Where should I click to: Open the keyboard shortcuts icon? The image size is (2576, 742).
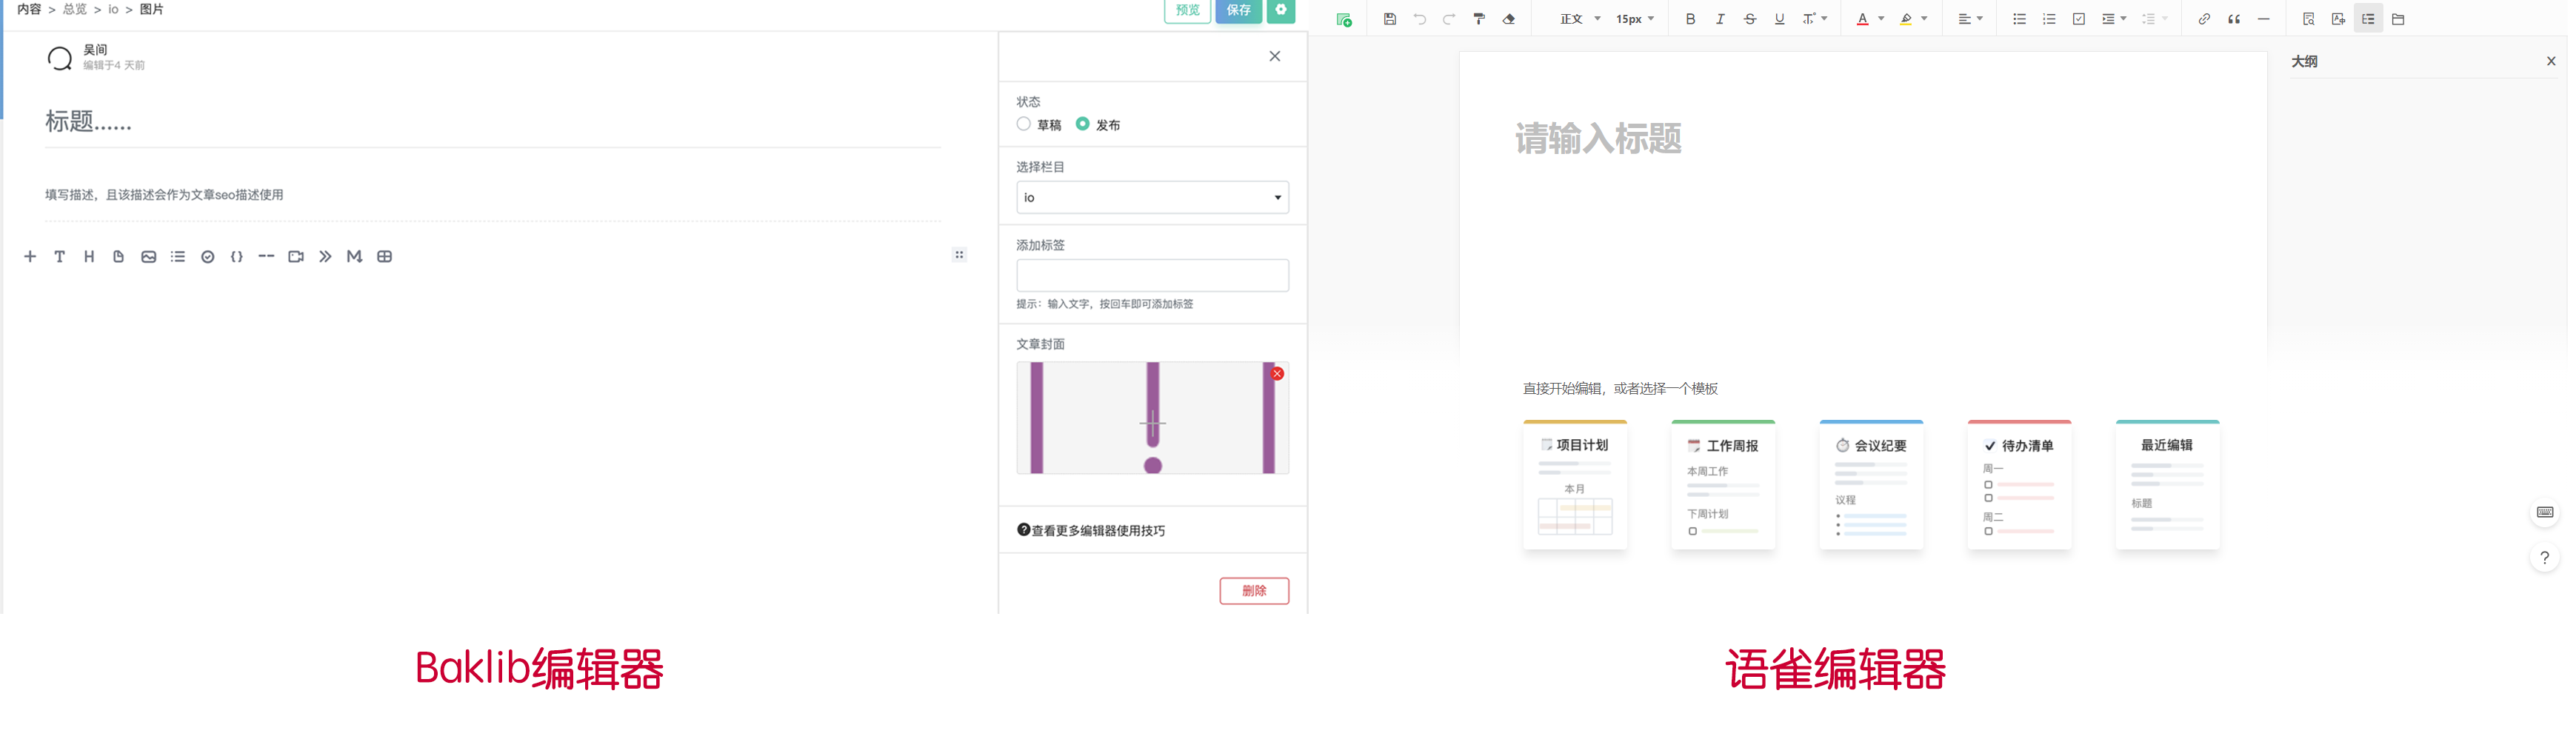click(2545, 512)
